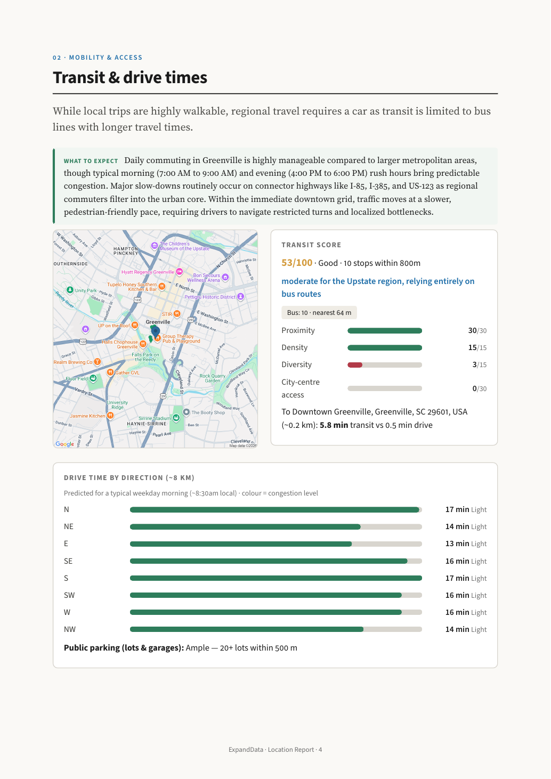
Task: Click the SW direction drive time bar
Action: point(276,595)
